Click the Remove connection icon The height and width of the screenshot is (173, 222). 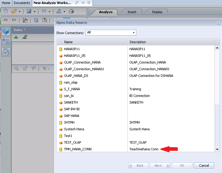click(25, 37)
